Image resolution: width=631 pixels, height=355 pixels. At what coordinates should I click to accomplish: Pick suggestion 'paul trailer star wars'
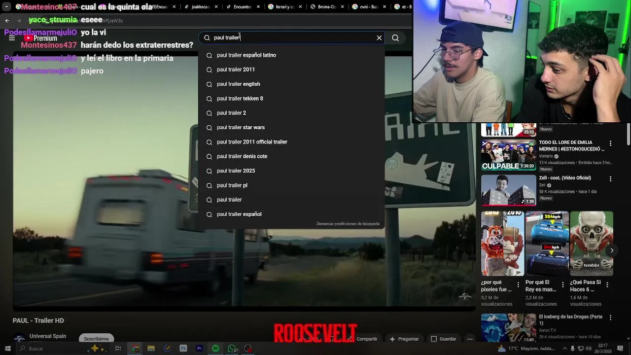point(291,127)
